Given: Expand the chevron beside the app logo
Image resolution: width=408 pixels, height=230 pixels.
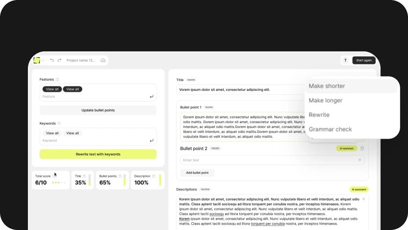Looking at the screenshot, I should tap(43, 61).
